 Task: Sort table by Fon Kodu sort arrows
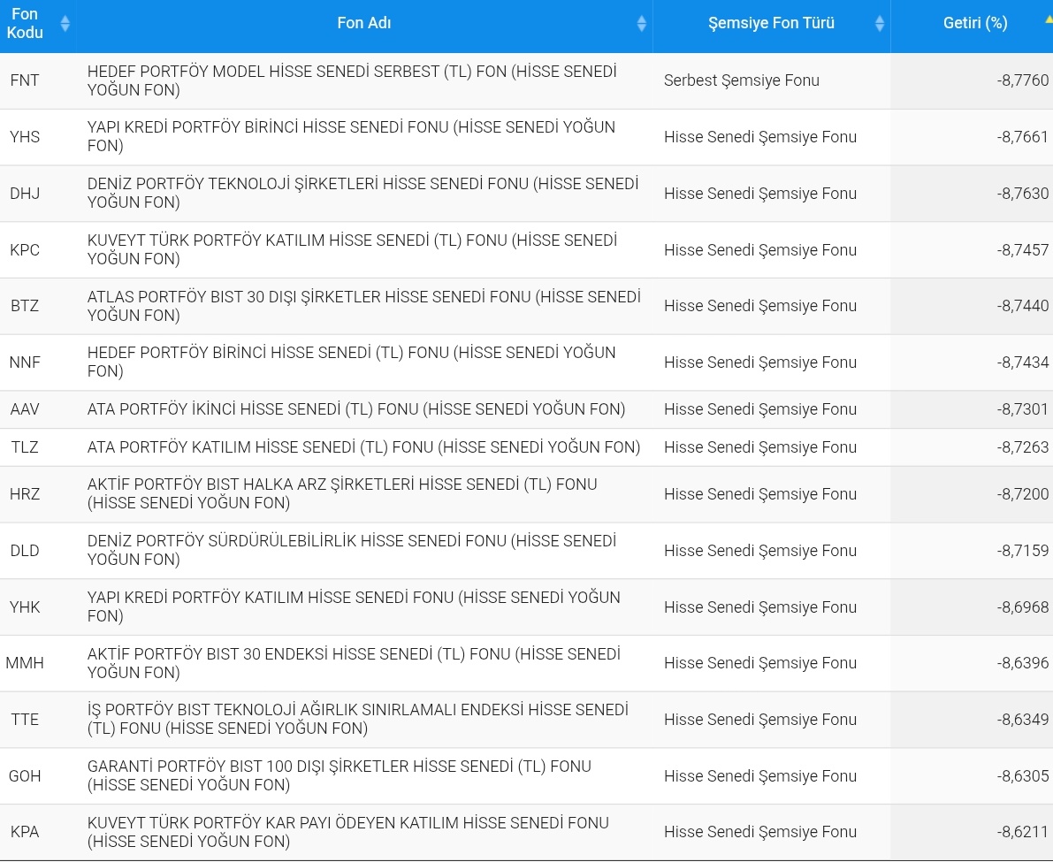pos(65,24)
